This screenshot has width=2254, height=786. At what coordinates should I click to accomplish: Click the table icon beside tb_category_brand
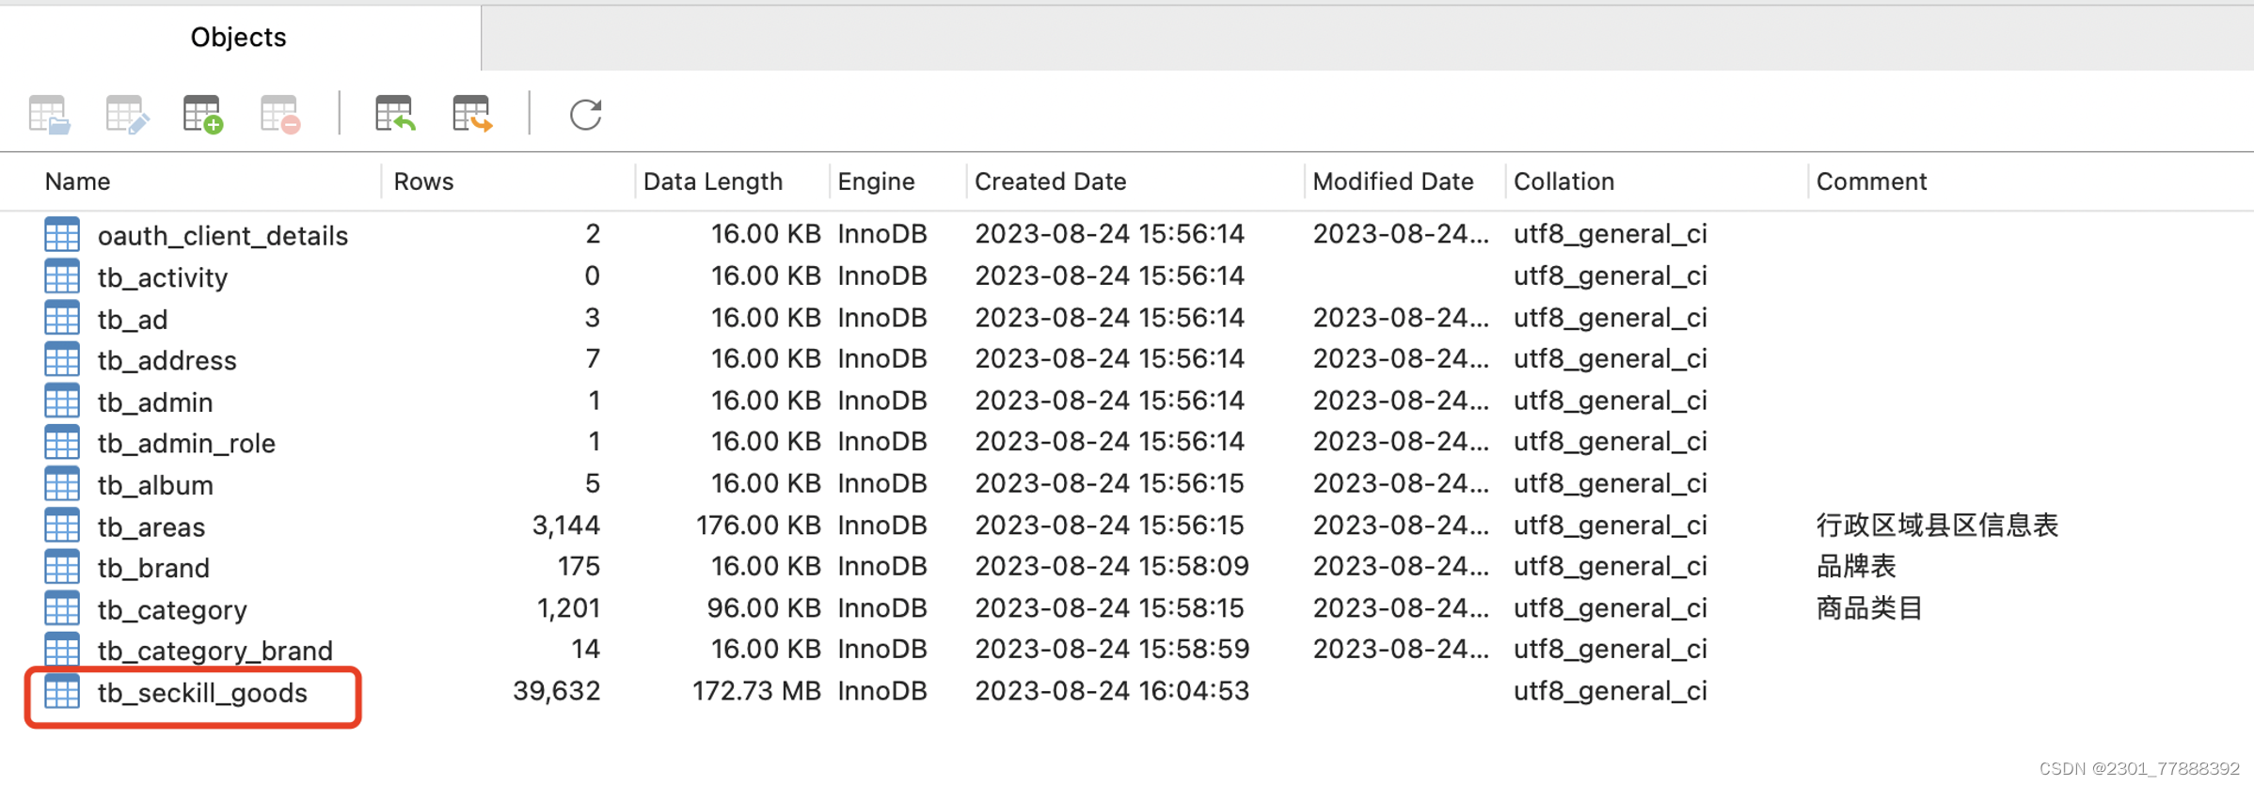pyautogui.click(x=62, y=650)
